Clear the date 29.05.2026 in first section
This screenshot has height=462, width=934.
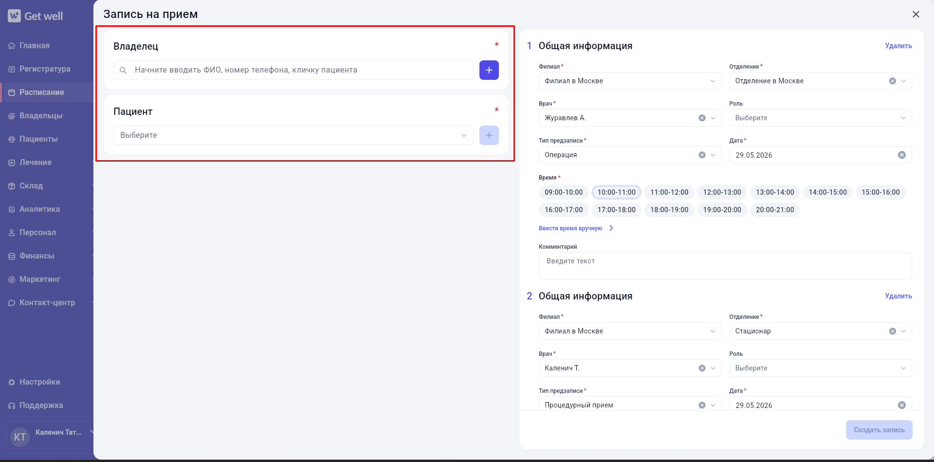901,155
